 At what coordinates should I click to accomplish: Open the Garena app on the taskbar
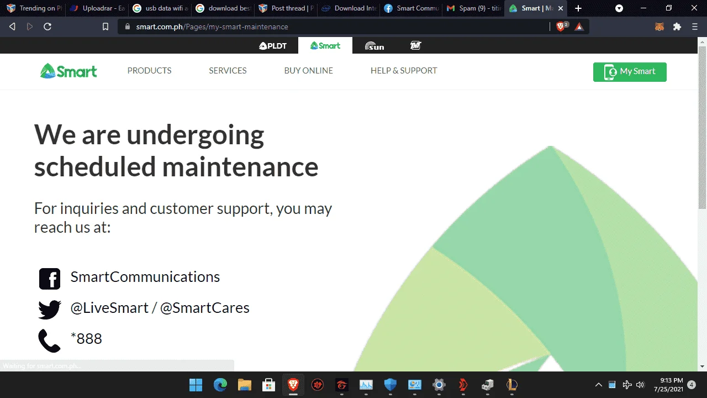342,385
